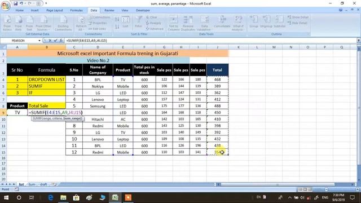Image resolution: width=361 pixels, height=203 pixels.
Task: Click Text to Columns
Action: [x=174, y=23]
